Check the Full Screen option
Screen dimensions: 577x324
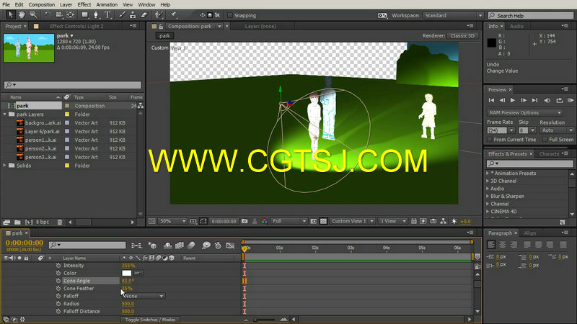pos(545,140)
